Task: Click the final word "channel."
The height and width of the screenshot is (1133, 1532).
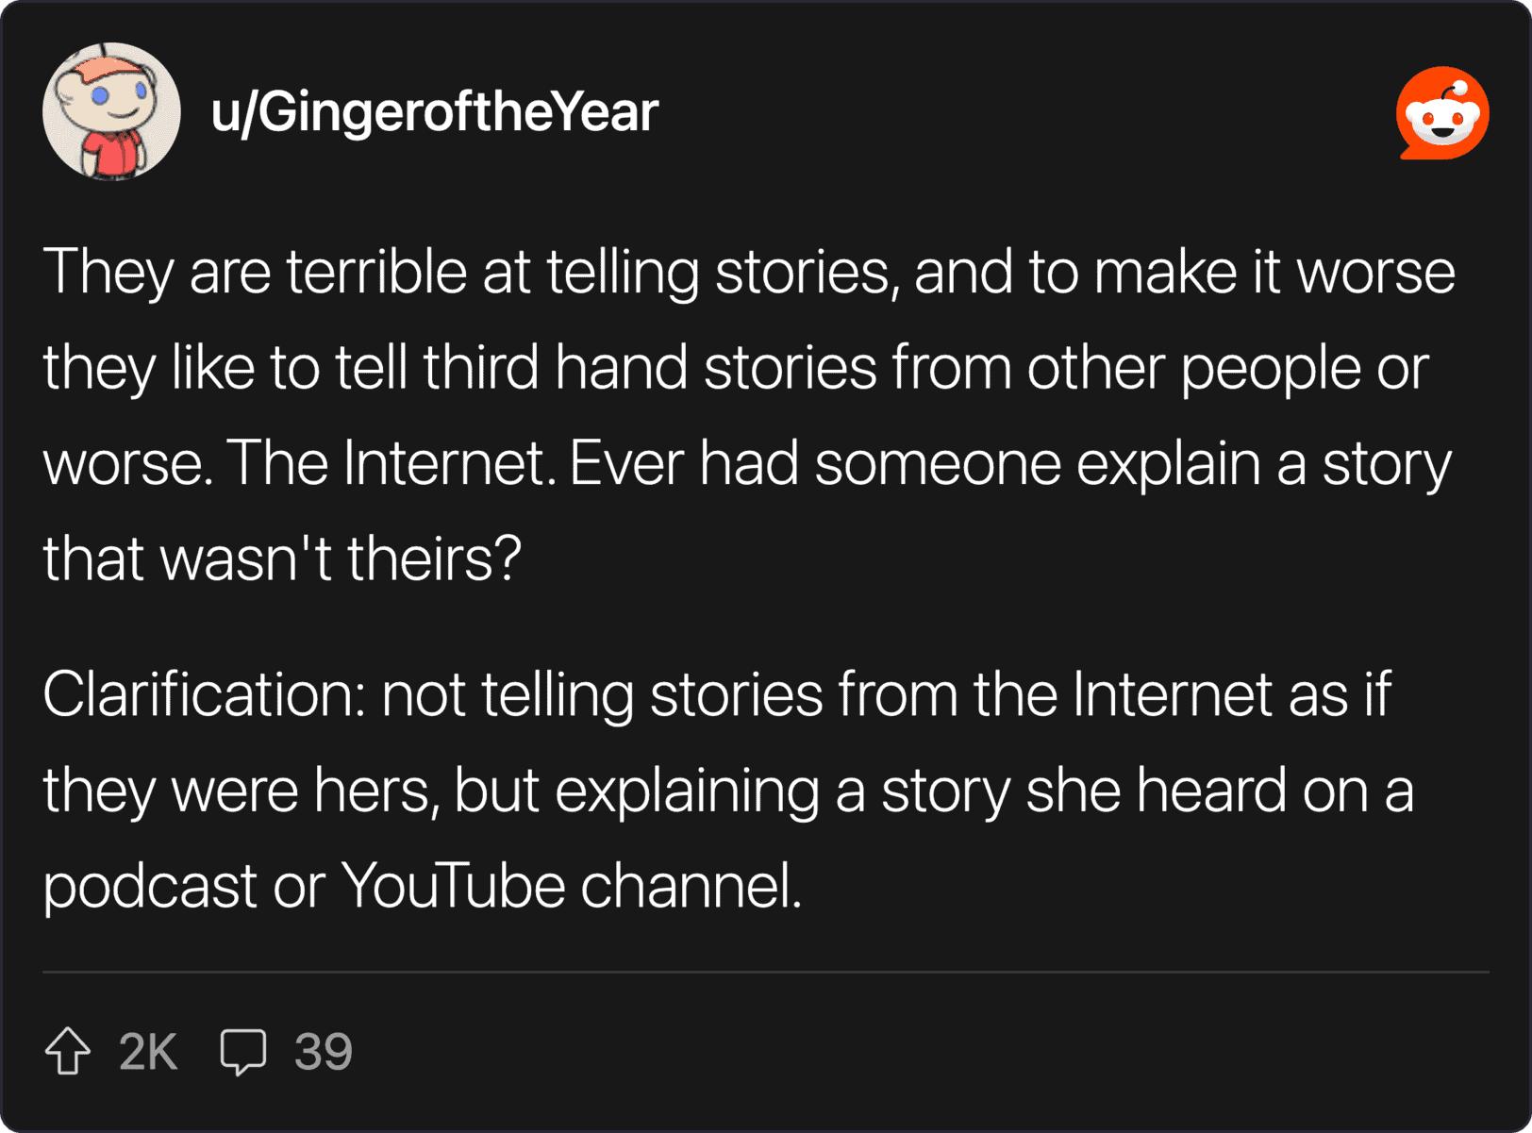Action: (691, 885)
